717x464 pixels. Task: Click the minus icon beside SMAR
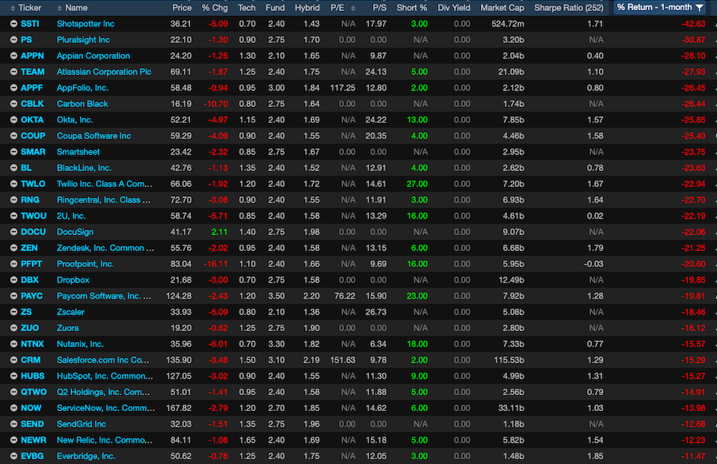point(13,152)
